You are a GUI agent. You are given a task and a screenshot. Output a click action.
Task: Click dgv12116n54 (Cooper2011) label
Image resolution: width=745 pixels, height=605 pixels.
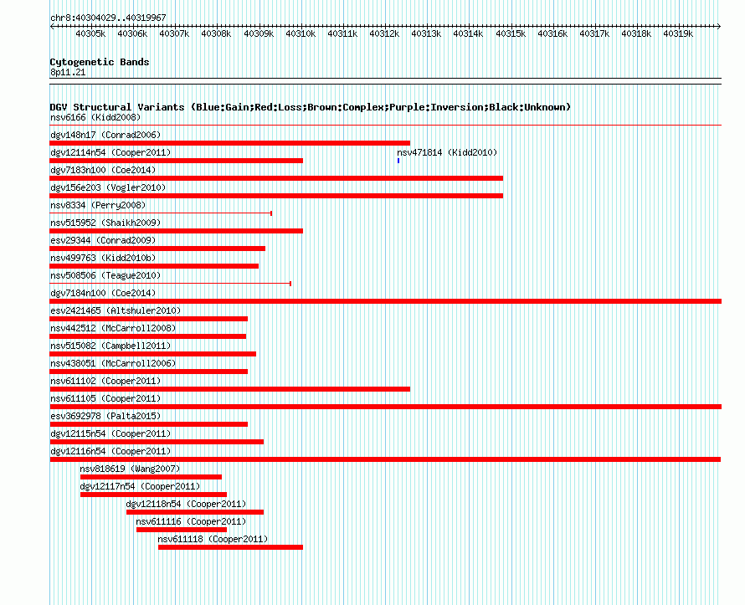pyautogui.click(x=110, y=452)
